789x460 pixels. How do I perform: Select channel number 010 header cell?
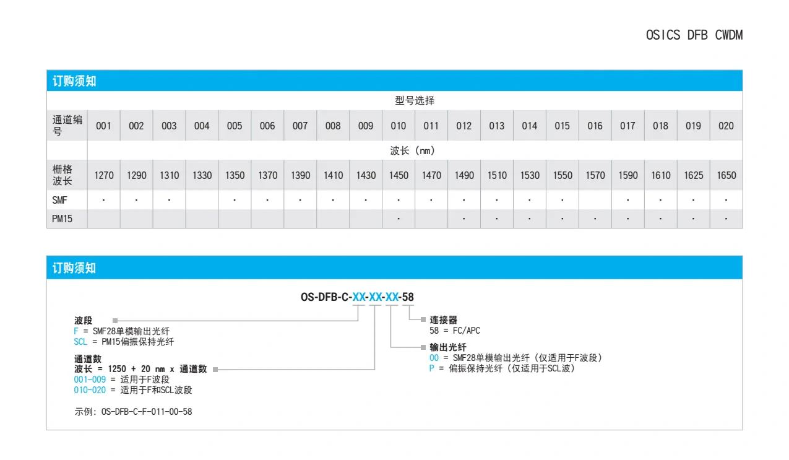[398, 126]
